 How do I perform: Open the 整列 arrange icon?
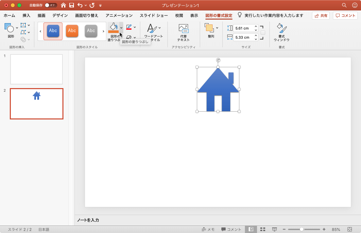(209, 28)
